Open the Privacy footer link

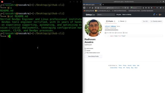click(125, 66)
